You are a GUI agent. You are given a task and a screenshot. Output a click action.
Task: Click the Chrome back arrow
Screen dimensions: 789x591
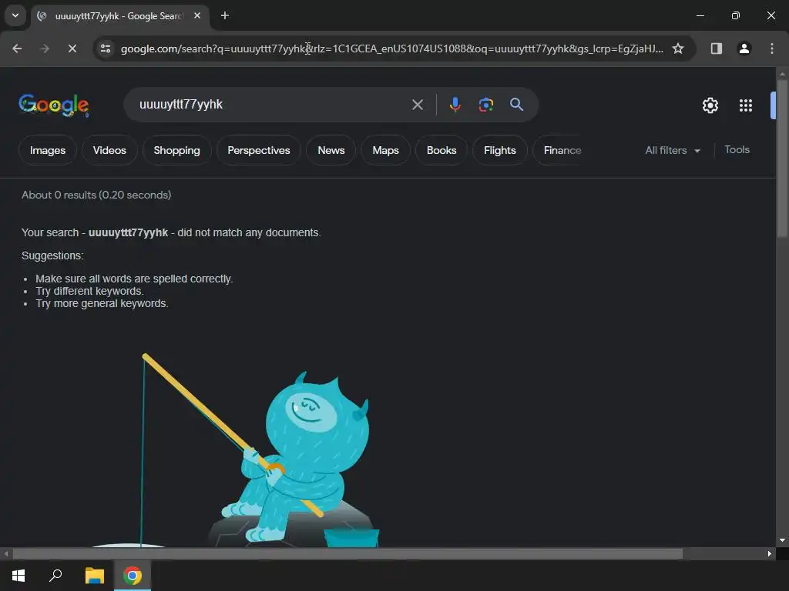coord(17,48)
